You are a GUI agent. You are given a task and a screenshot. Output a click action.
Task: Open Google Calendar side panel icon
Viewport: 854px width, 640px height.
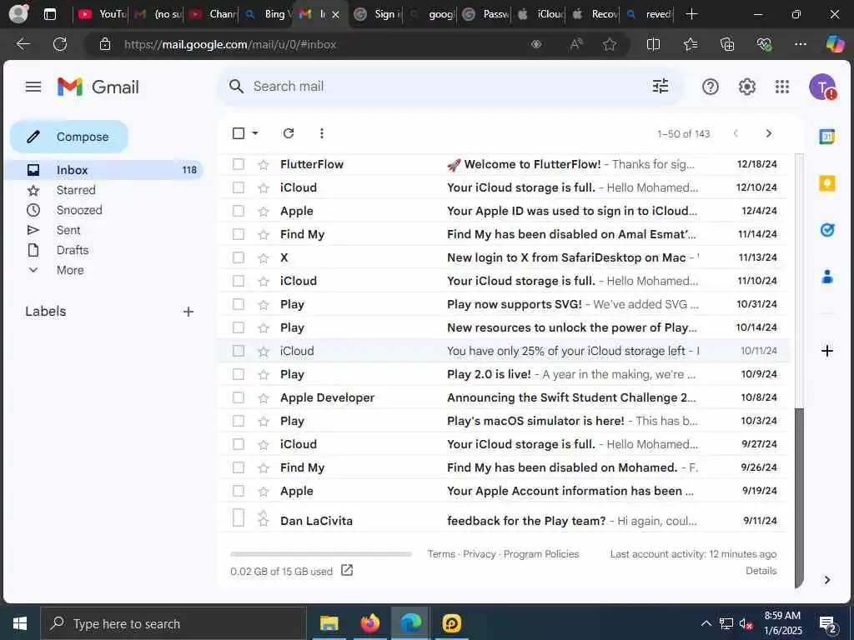[x=826, y=137]
